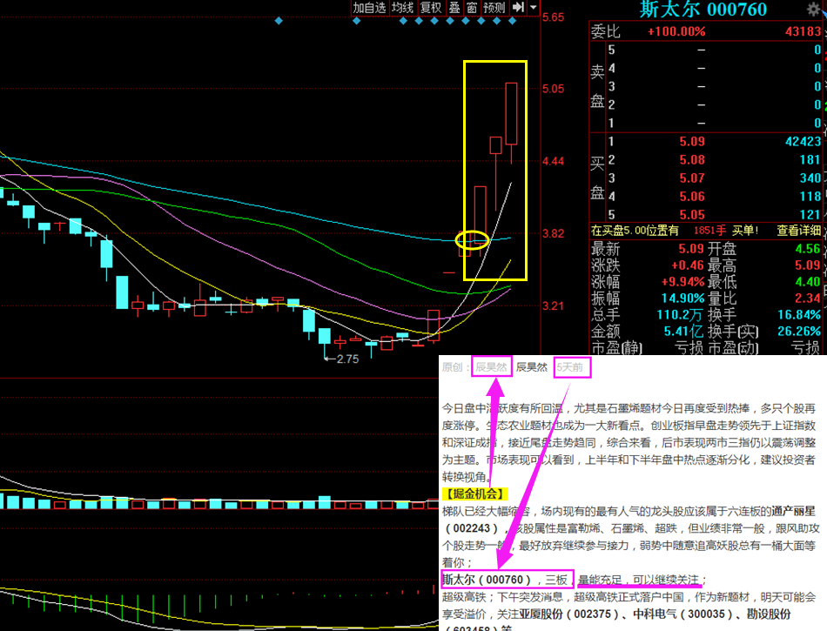Image resolution: width=827 pixels, height=631 pixels.
Task: Click buy level 4 price 5.06
Action: (692, 197)
